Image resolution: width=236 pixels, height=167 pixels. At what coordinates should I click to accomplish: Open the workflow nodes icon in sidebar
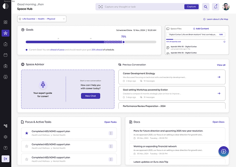click(5, 126)
